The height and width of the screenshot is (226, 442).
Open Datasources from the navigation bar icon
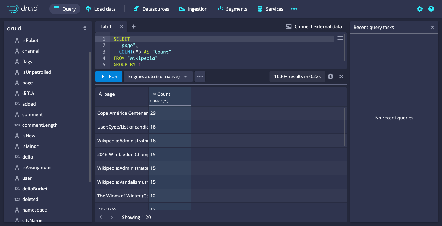tap(136, 9)
